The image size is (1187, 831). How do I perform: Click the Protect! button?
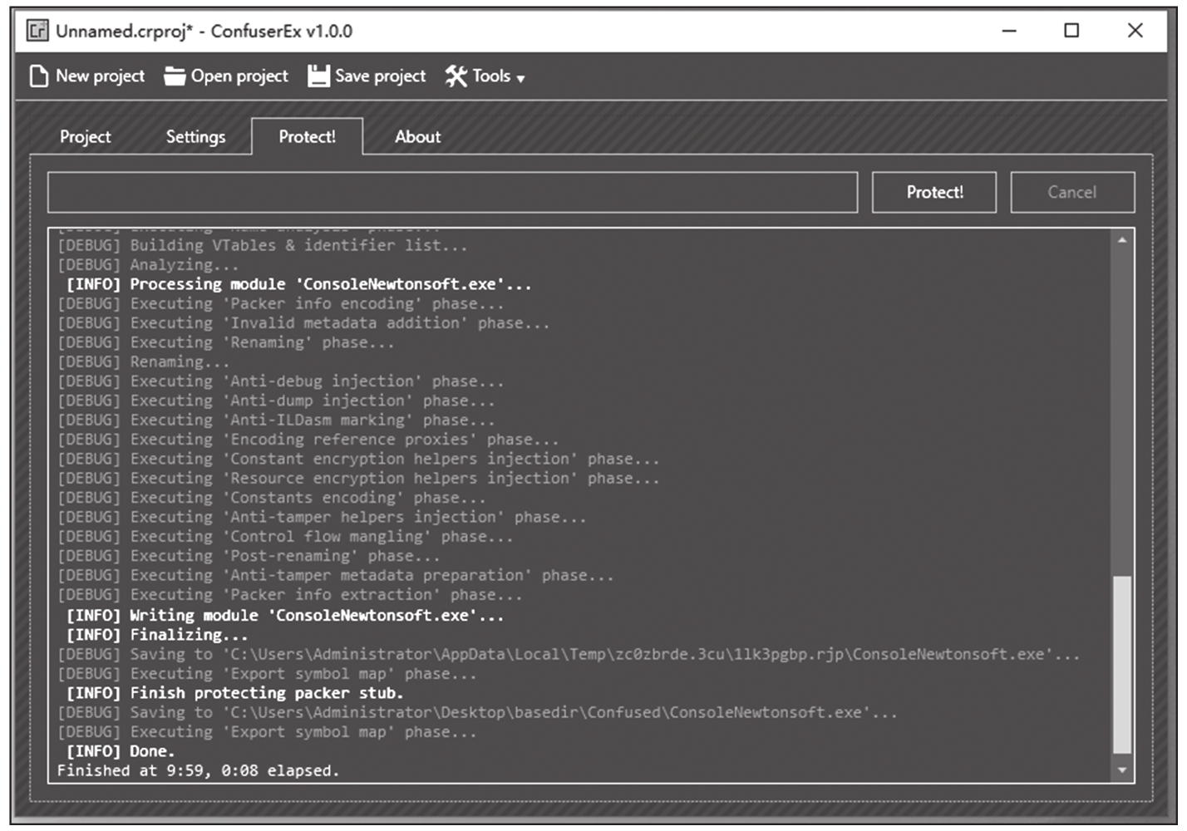pos(934,192)
